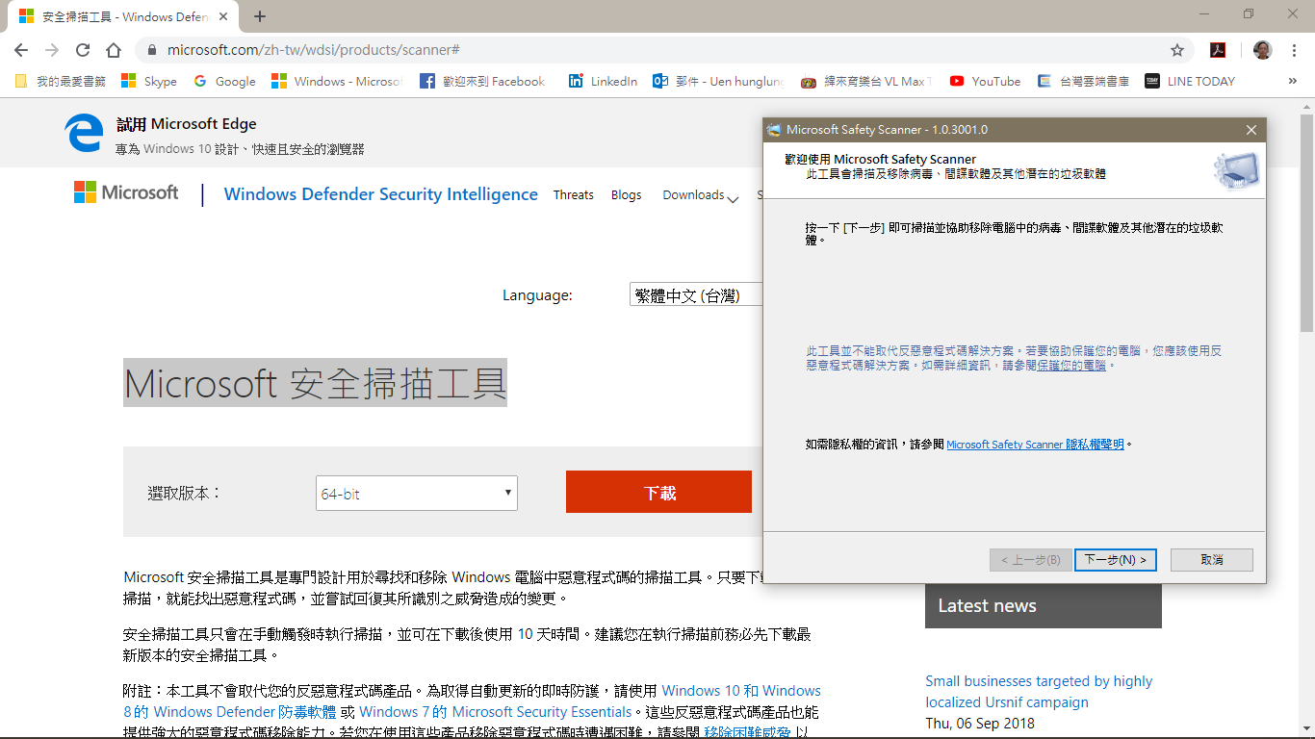
Task: Open the Adobe PDF extension icon
Action: (x=1218, y=49)
